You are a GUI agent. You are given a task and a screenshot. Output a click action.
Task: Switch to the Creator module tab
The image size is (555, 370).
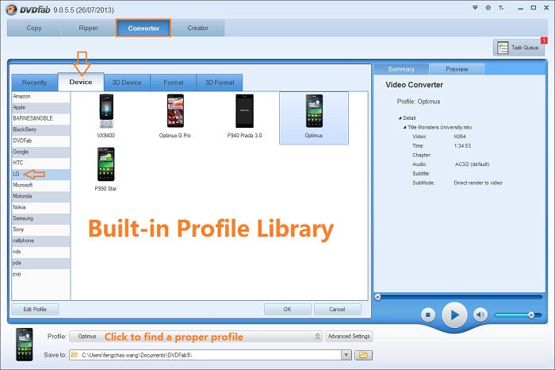coord(198,28)
